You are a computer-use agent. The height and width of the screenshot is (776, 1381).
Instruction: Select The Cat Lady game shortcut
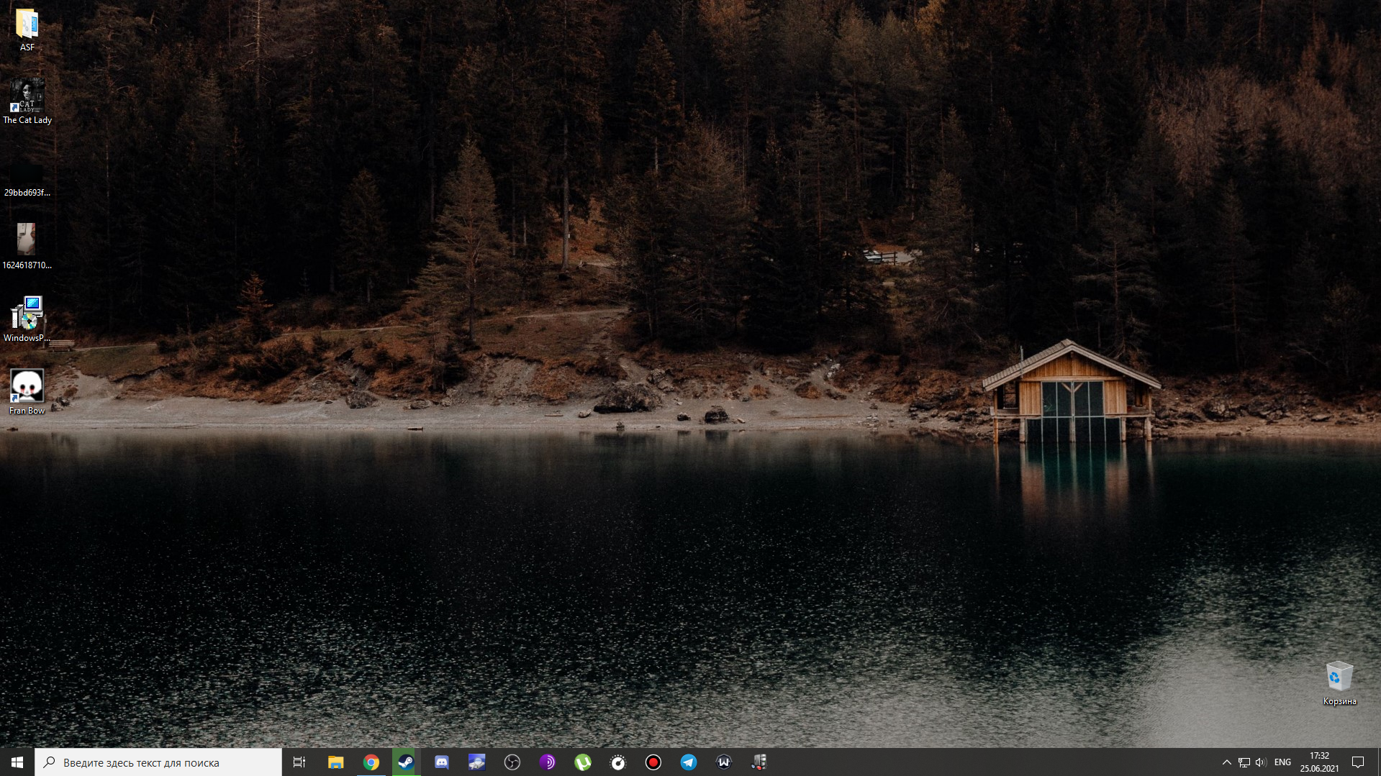tap(27, 101)
